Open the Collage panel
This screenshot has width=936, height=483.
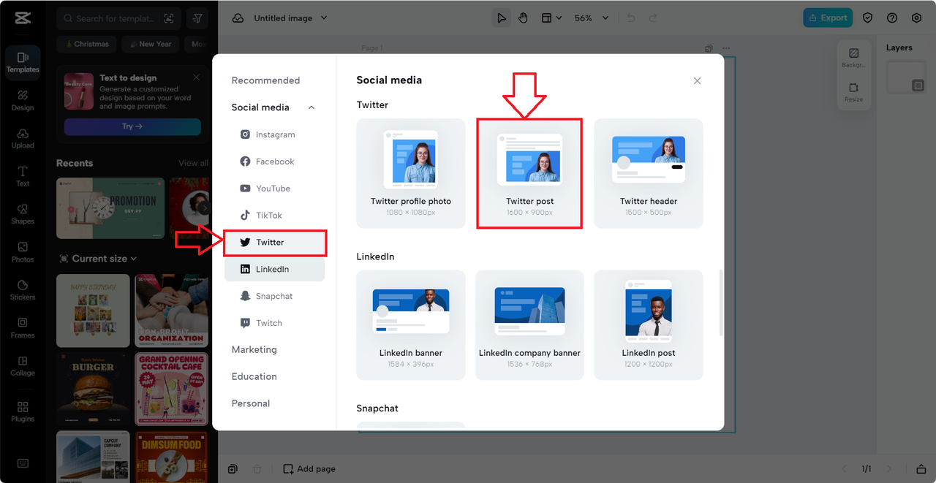coord(23,366)
